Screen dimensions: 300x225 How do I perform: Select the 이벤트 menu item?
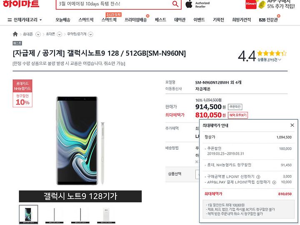pyautogui.click(x=199, y=20)
